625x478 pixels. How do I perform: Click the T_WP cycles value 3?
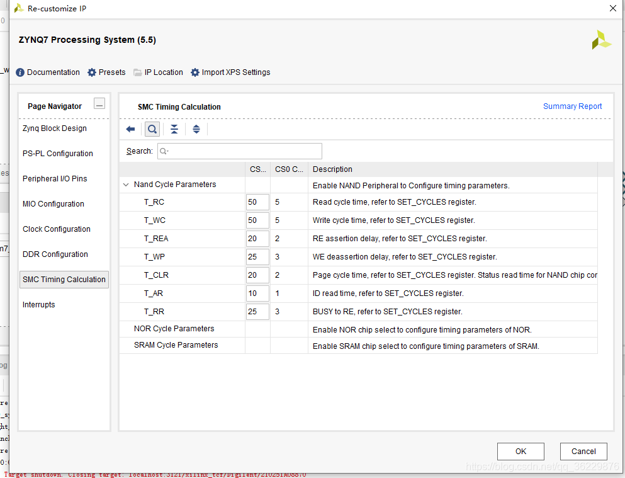(x=277, y=257)
